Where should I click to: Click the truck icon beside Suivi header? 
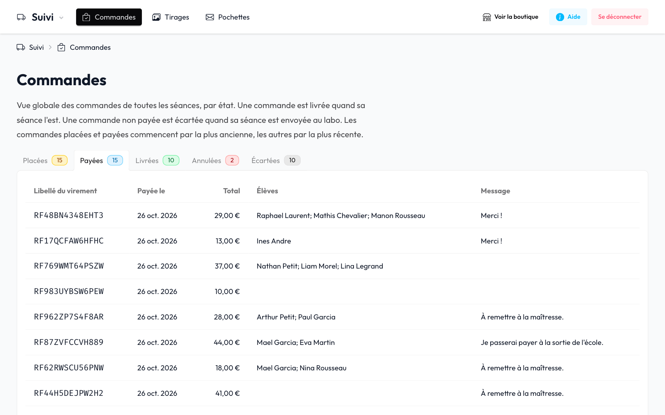21,17
